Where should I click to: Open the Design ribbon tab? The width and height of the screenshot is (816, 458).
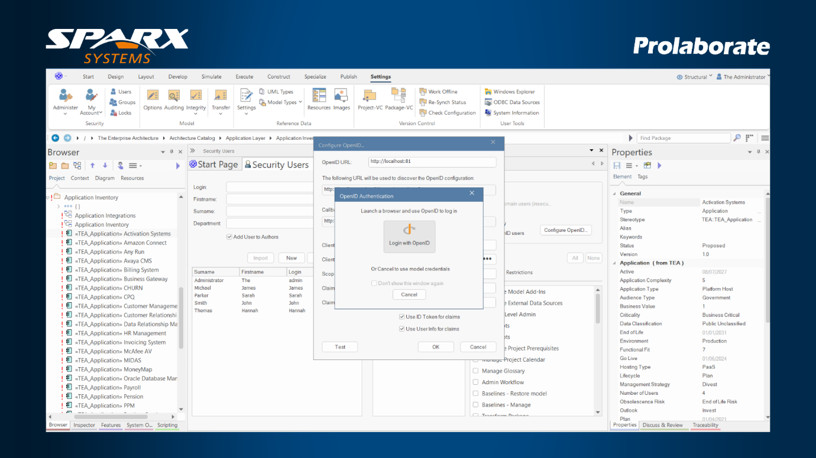116,77
